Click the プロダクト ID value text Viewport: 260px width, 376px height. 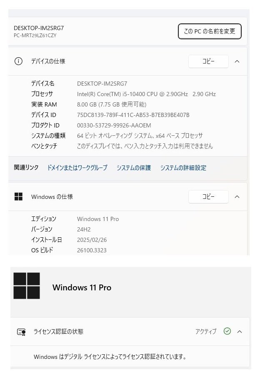(x=114, y=125)
